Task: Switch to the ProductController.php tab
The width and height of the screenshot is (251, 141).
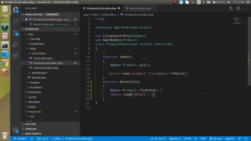Action: tap(101, 8)
